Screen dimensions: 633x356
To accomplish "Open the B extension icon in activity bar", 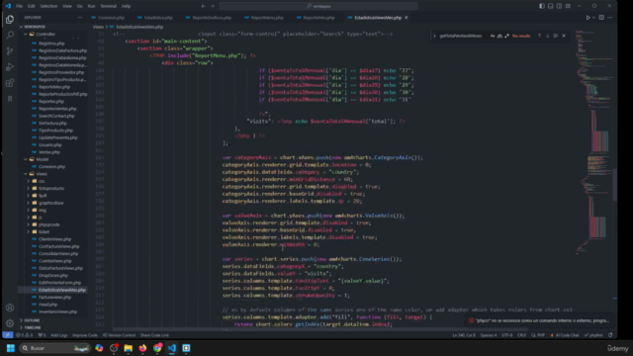I will [10, 99].
